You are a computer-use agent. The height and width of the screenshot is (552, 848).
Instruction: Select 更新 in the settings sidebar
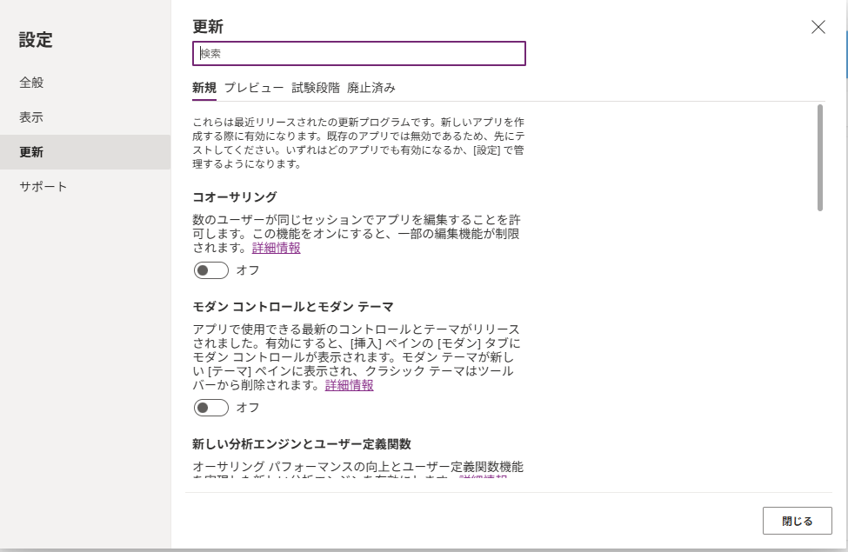pyautogui.click(x=85, y=152)
